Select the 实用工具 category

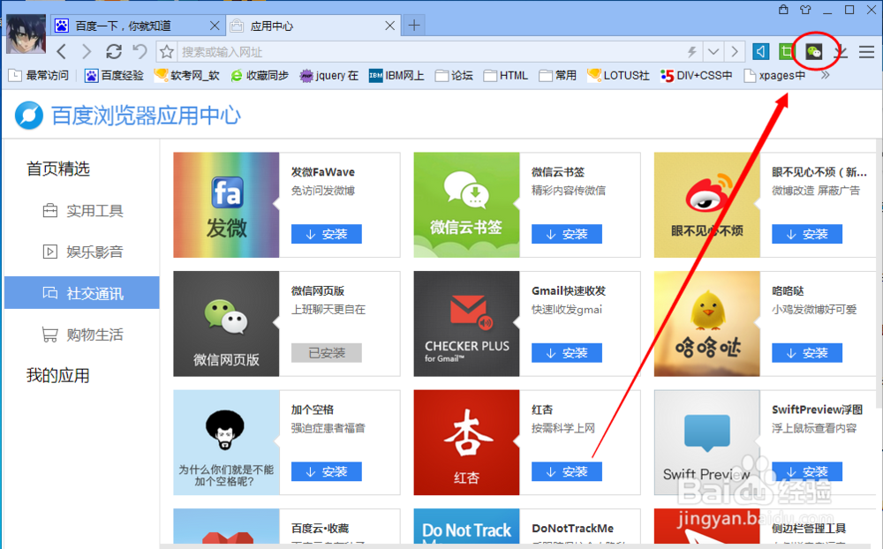click(x=82, y=211)
